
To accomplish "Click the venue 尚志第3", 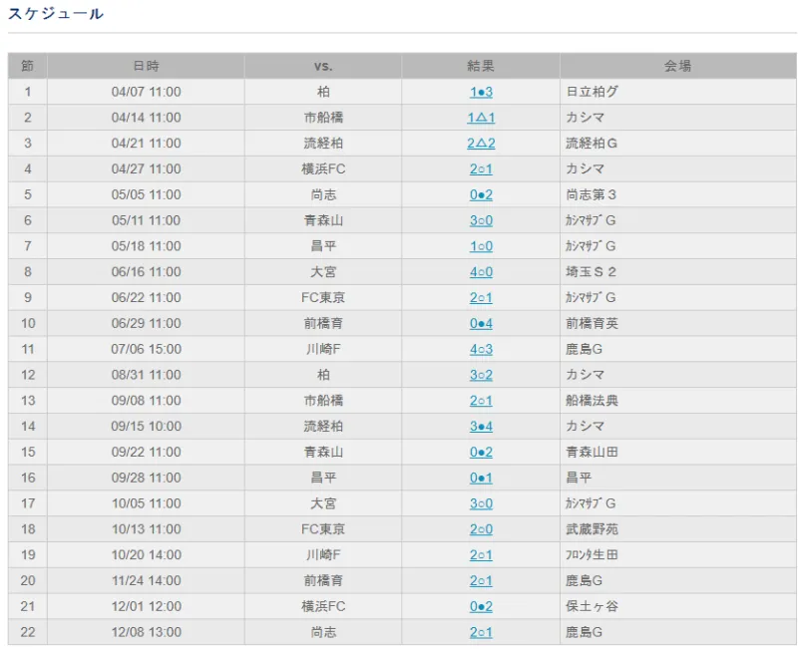I will 591,194.
